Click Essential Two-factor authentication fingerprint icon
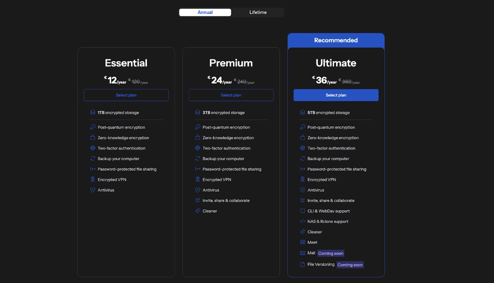Viewport: 494px width, 283px height. [93, 148]
